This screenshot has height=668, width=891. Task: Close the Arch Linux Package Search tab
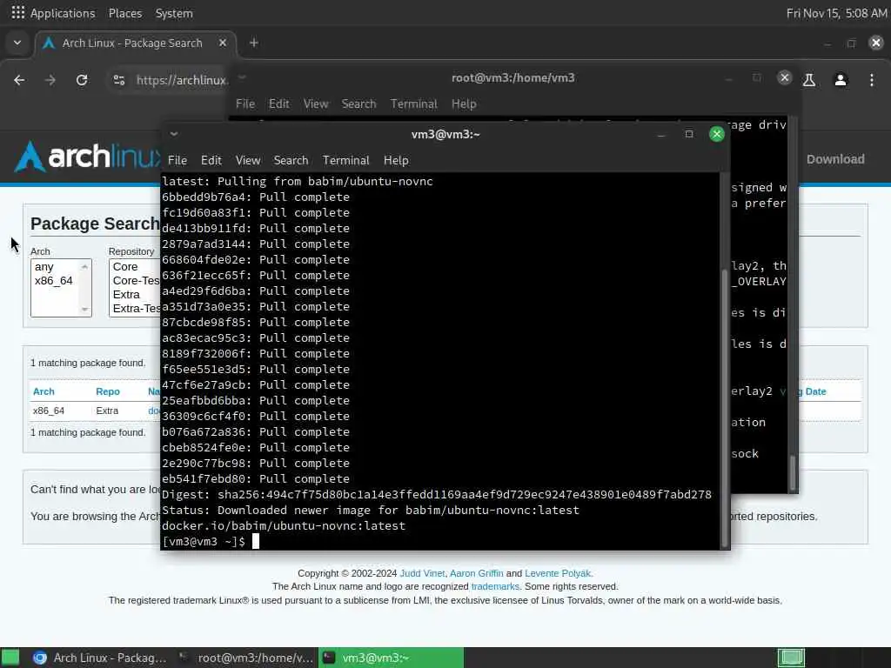(x=223, y=43)
